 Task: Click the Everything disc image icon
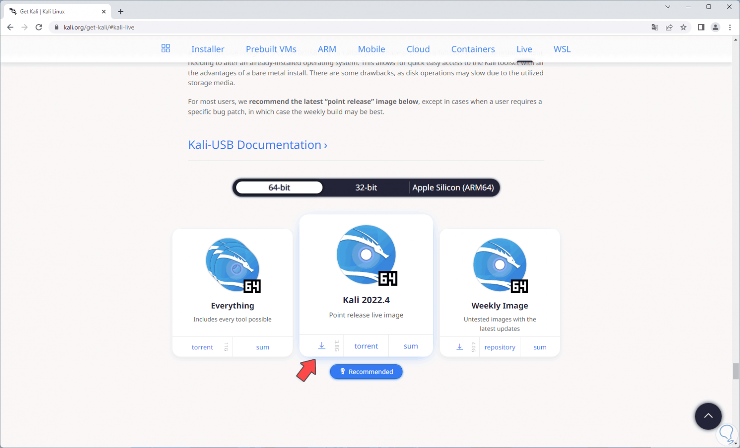233,265
